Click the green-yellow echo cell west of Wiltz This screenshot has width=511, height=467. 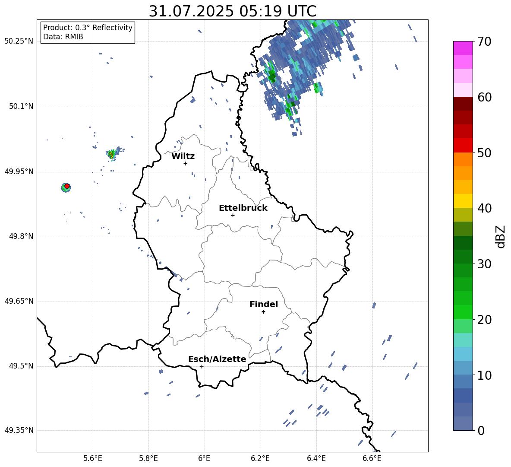coord(112,154)
